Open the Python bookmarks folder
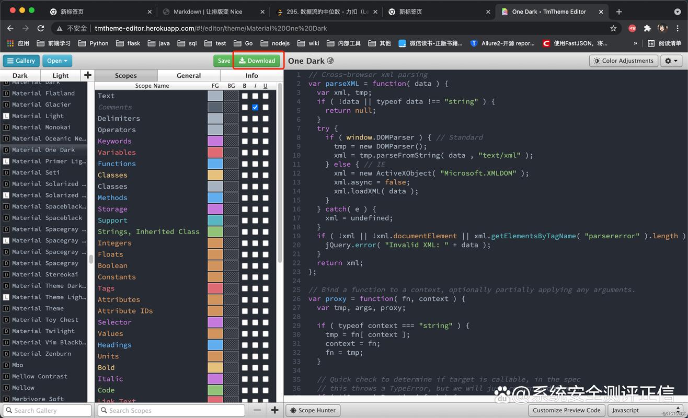The width and height of the screenshot is (688, 418). point(93,43)
